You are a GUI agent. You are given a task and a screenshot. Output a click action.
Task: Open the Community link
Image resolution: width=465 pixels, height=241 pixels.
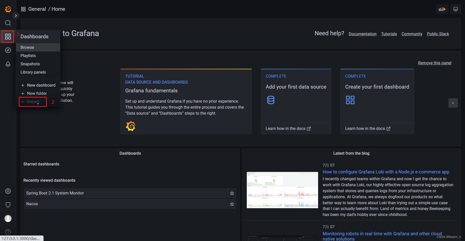pyautogui.click(x=412, y=34)
